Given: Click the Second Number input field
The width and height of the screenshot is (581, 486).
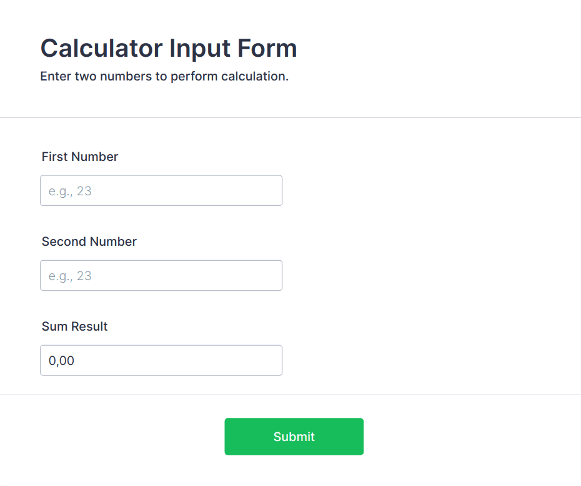Looking at the screenshot, I should tap(161, 275).
